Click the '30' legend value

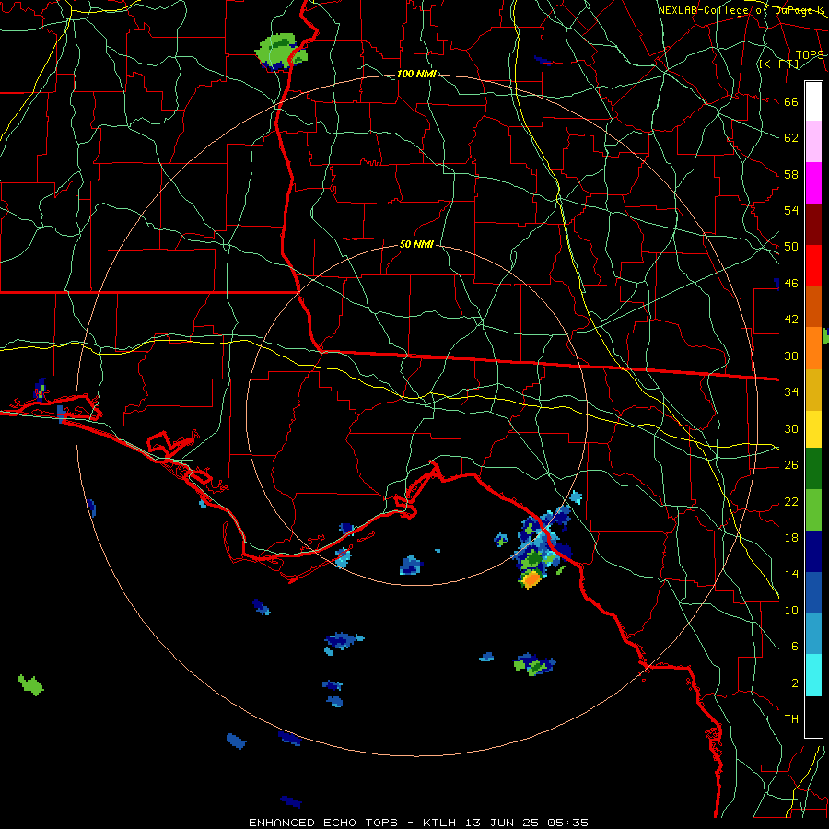tap(791, 428)
